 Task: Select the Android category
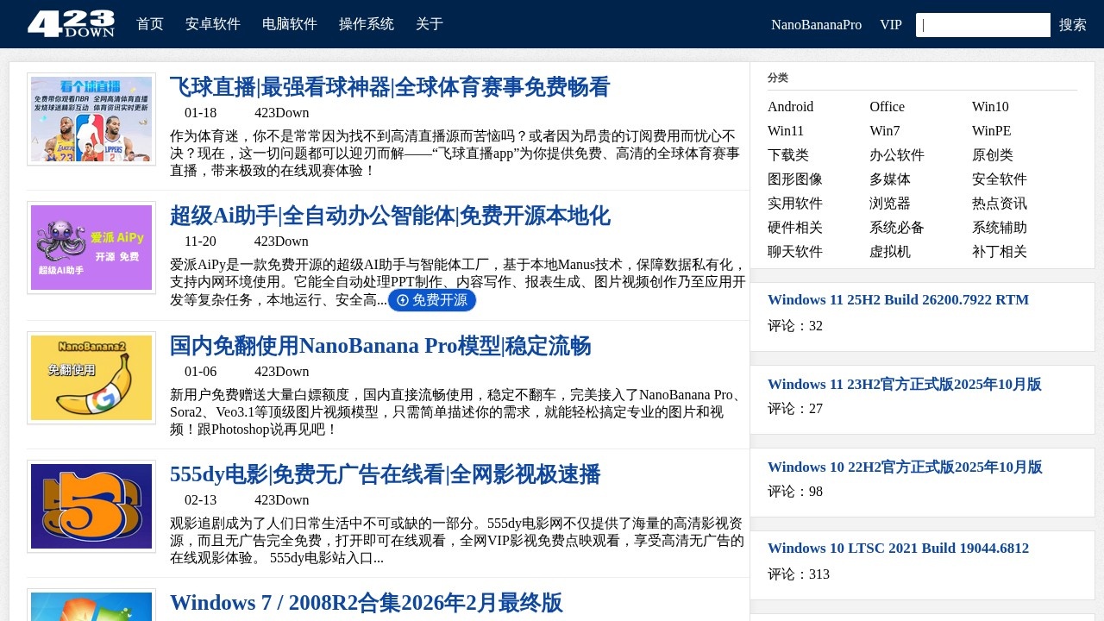[790, 107]
